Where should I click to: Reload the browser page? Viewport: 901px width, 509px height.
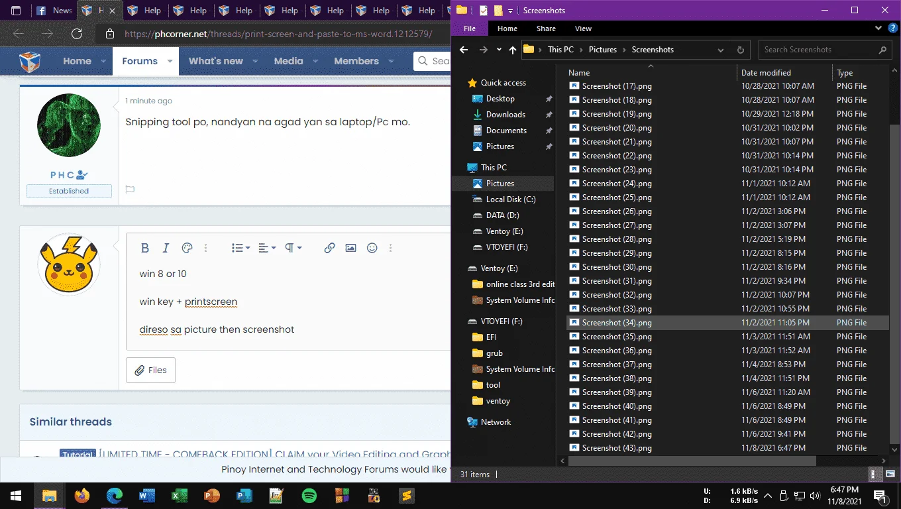(x=76, y=34)
